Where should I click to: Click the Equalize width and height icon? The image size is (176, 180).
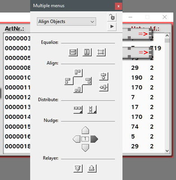(x=101, y=52)
